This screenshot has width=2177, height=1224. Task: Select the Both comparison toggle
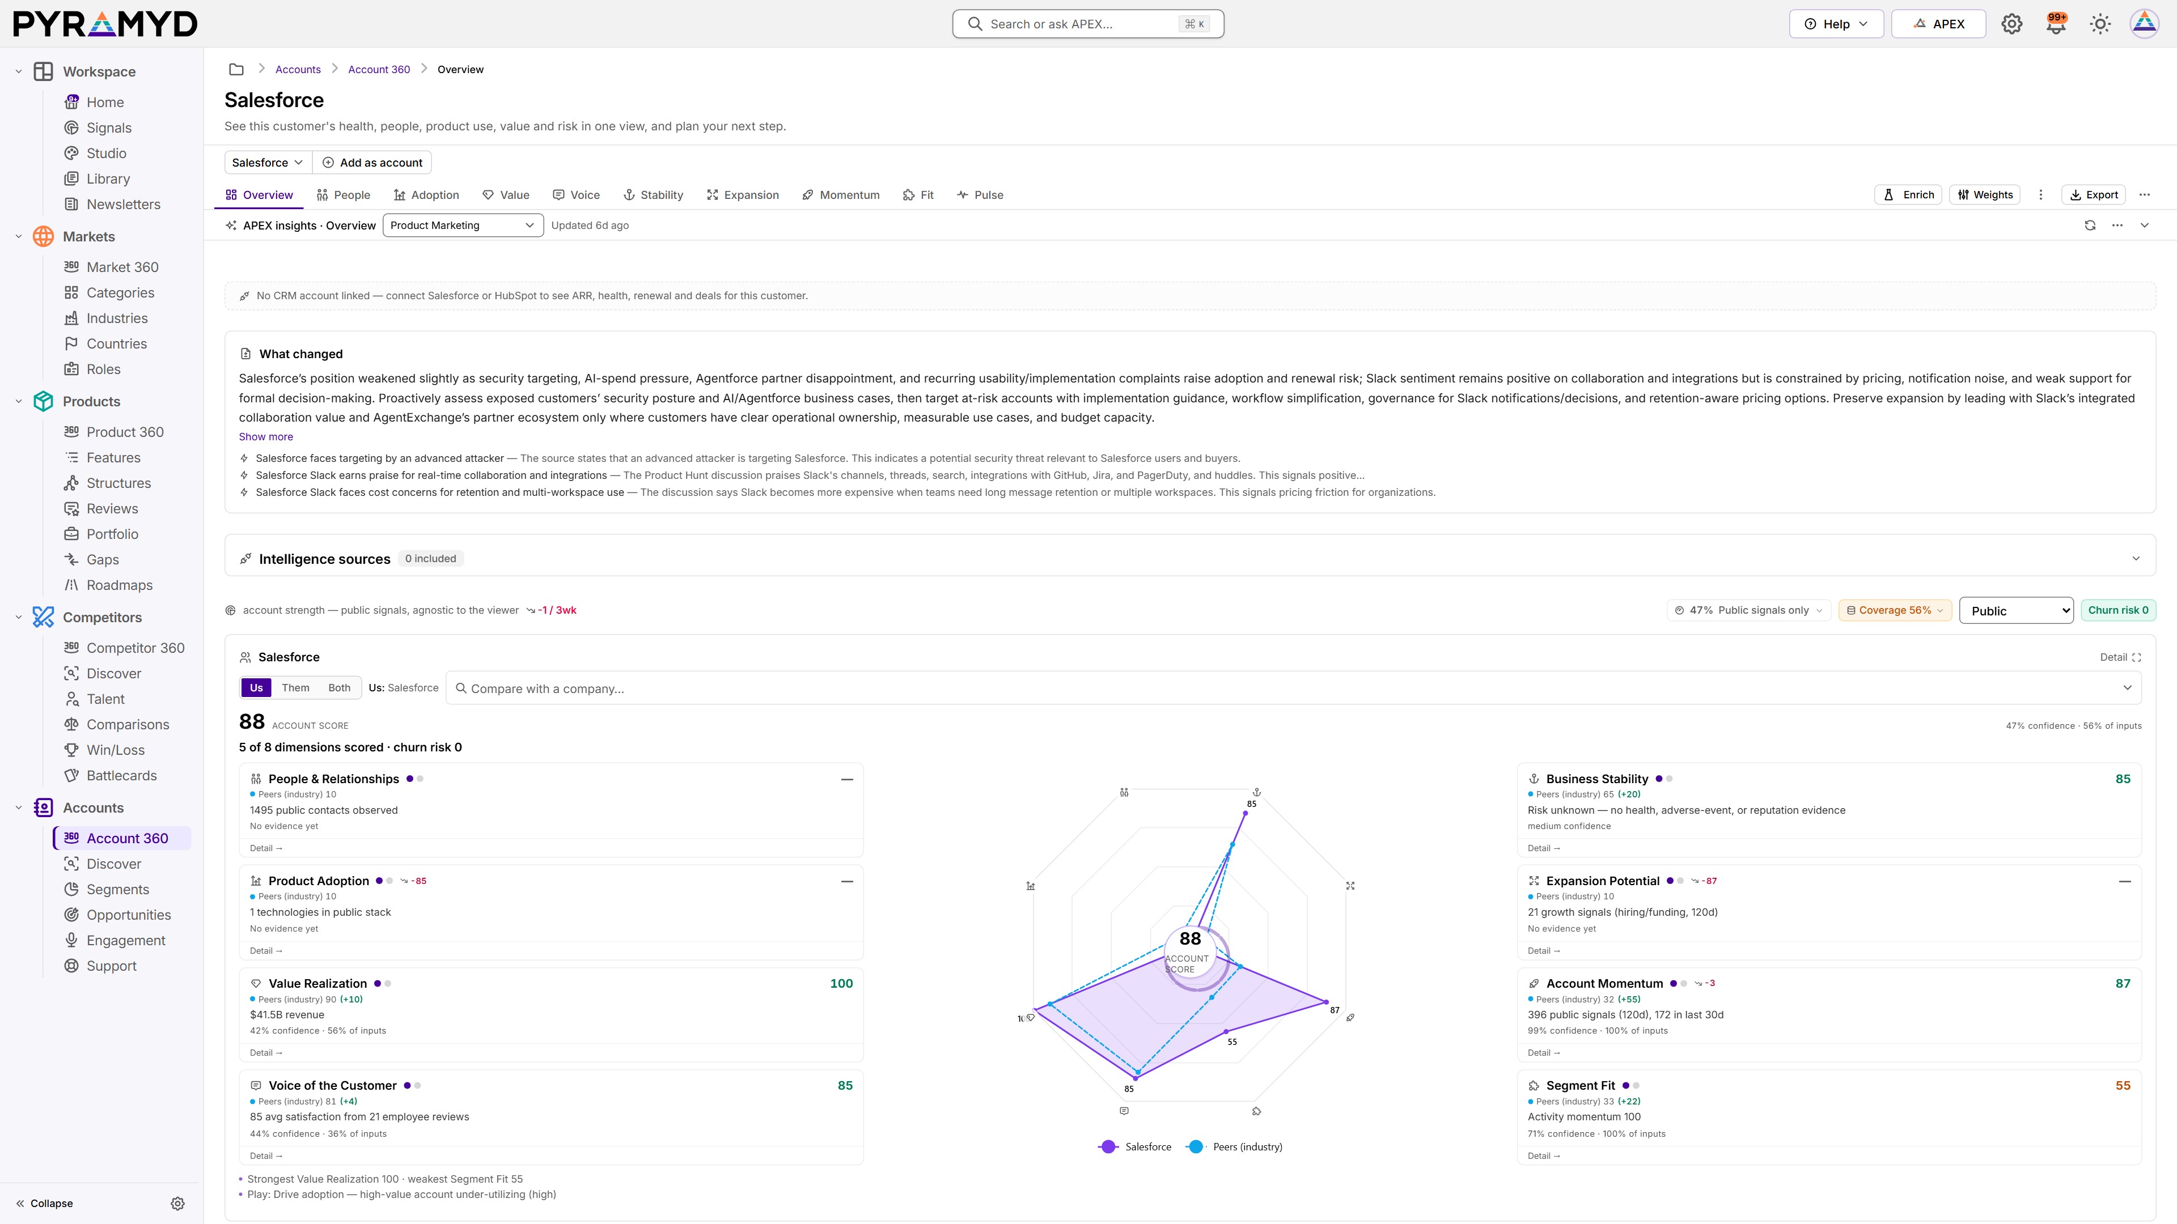coord(339,687)
